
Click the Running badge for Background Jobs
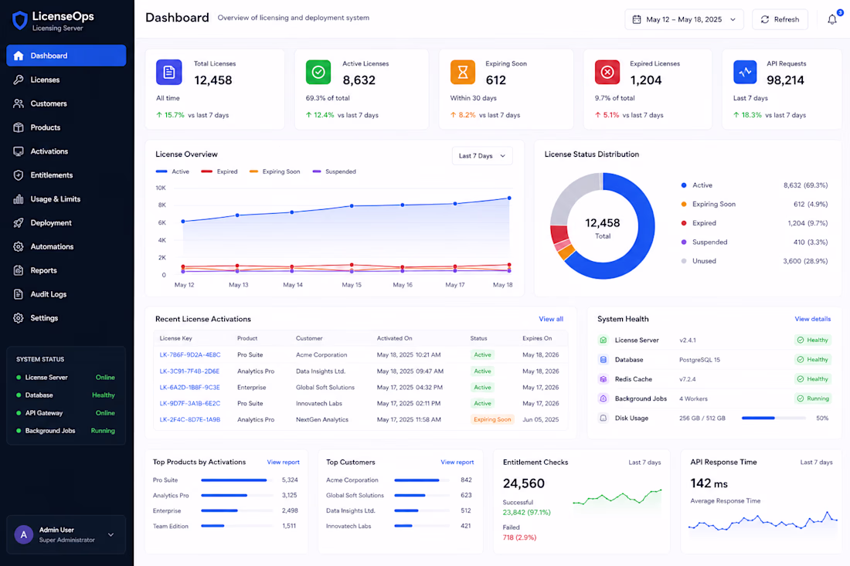(x=813, y=398)
